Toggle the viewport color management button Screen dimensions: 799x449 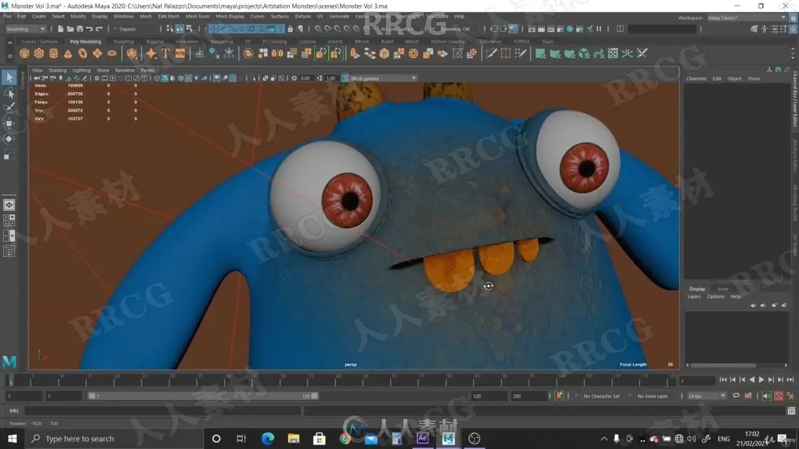[x=345, y=78]
